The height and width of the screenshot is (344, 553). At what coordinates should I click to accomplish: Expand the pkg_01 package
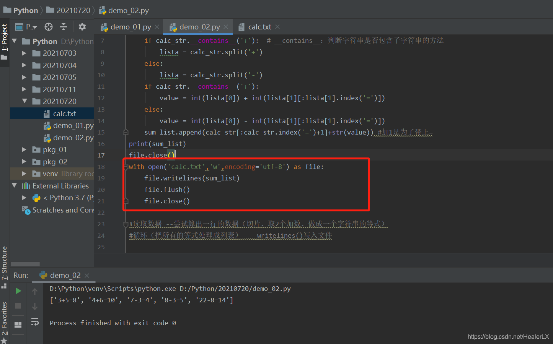[24, 149]
